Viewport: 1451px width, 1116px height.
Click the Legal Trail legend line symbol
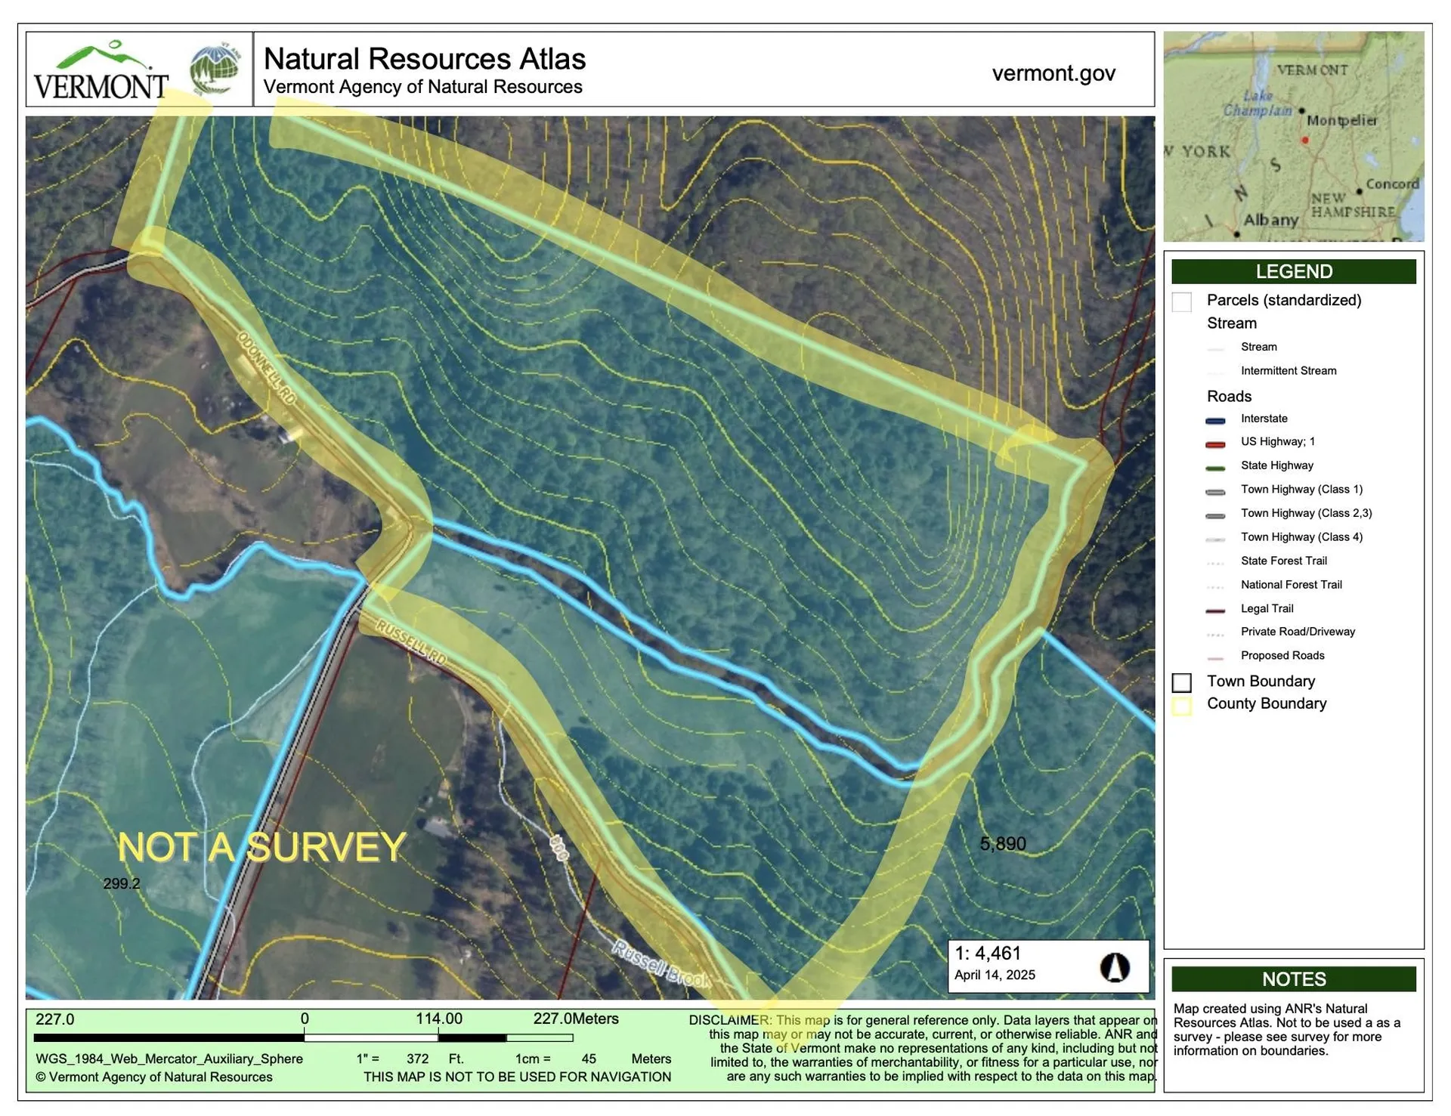click(1214, 611)
